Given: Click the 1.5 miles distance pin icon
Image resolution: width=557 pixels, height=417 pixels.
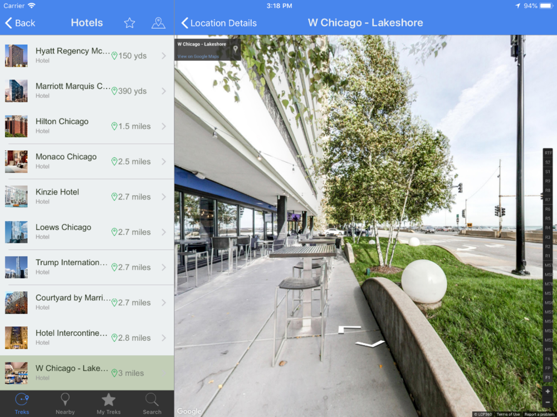Looking at the screenshot, I should (114, 126).
